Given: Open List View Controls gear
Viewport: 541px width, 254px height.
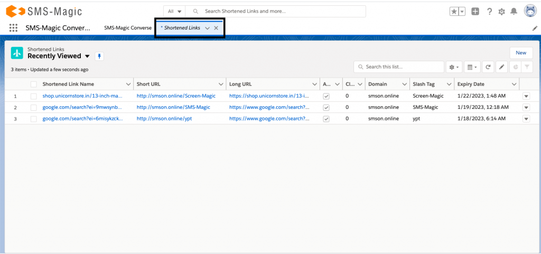Looking at the screenshot, I should point(454,67).
